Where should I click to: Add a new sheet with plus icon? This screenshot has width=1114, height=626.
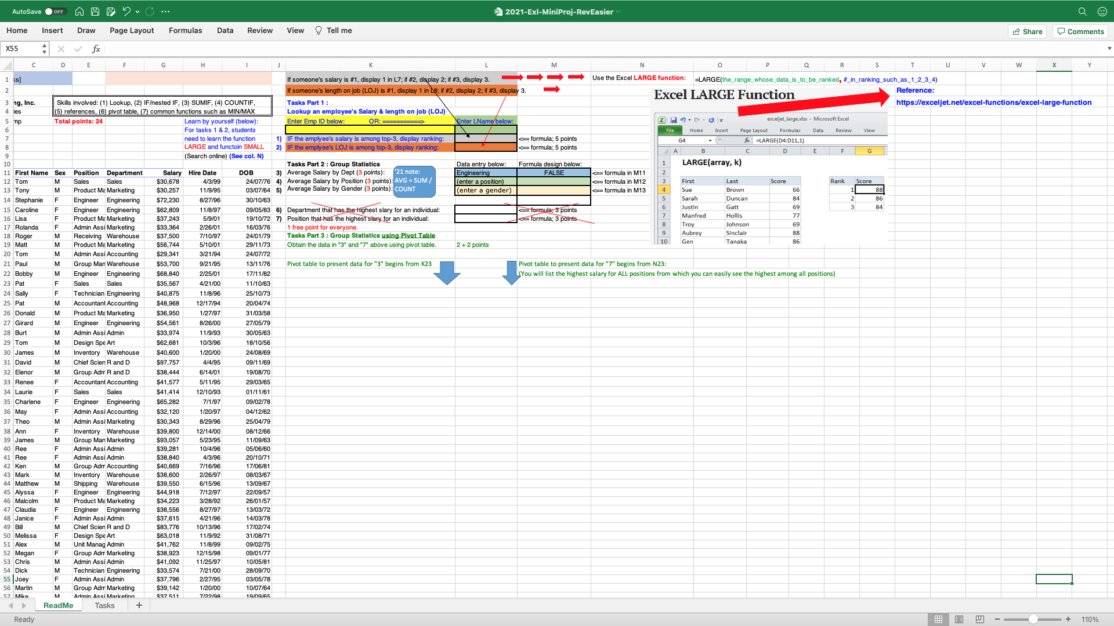tap(139, 605)
